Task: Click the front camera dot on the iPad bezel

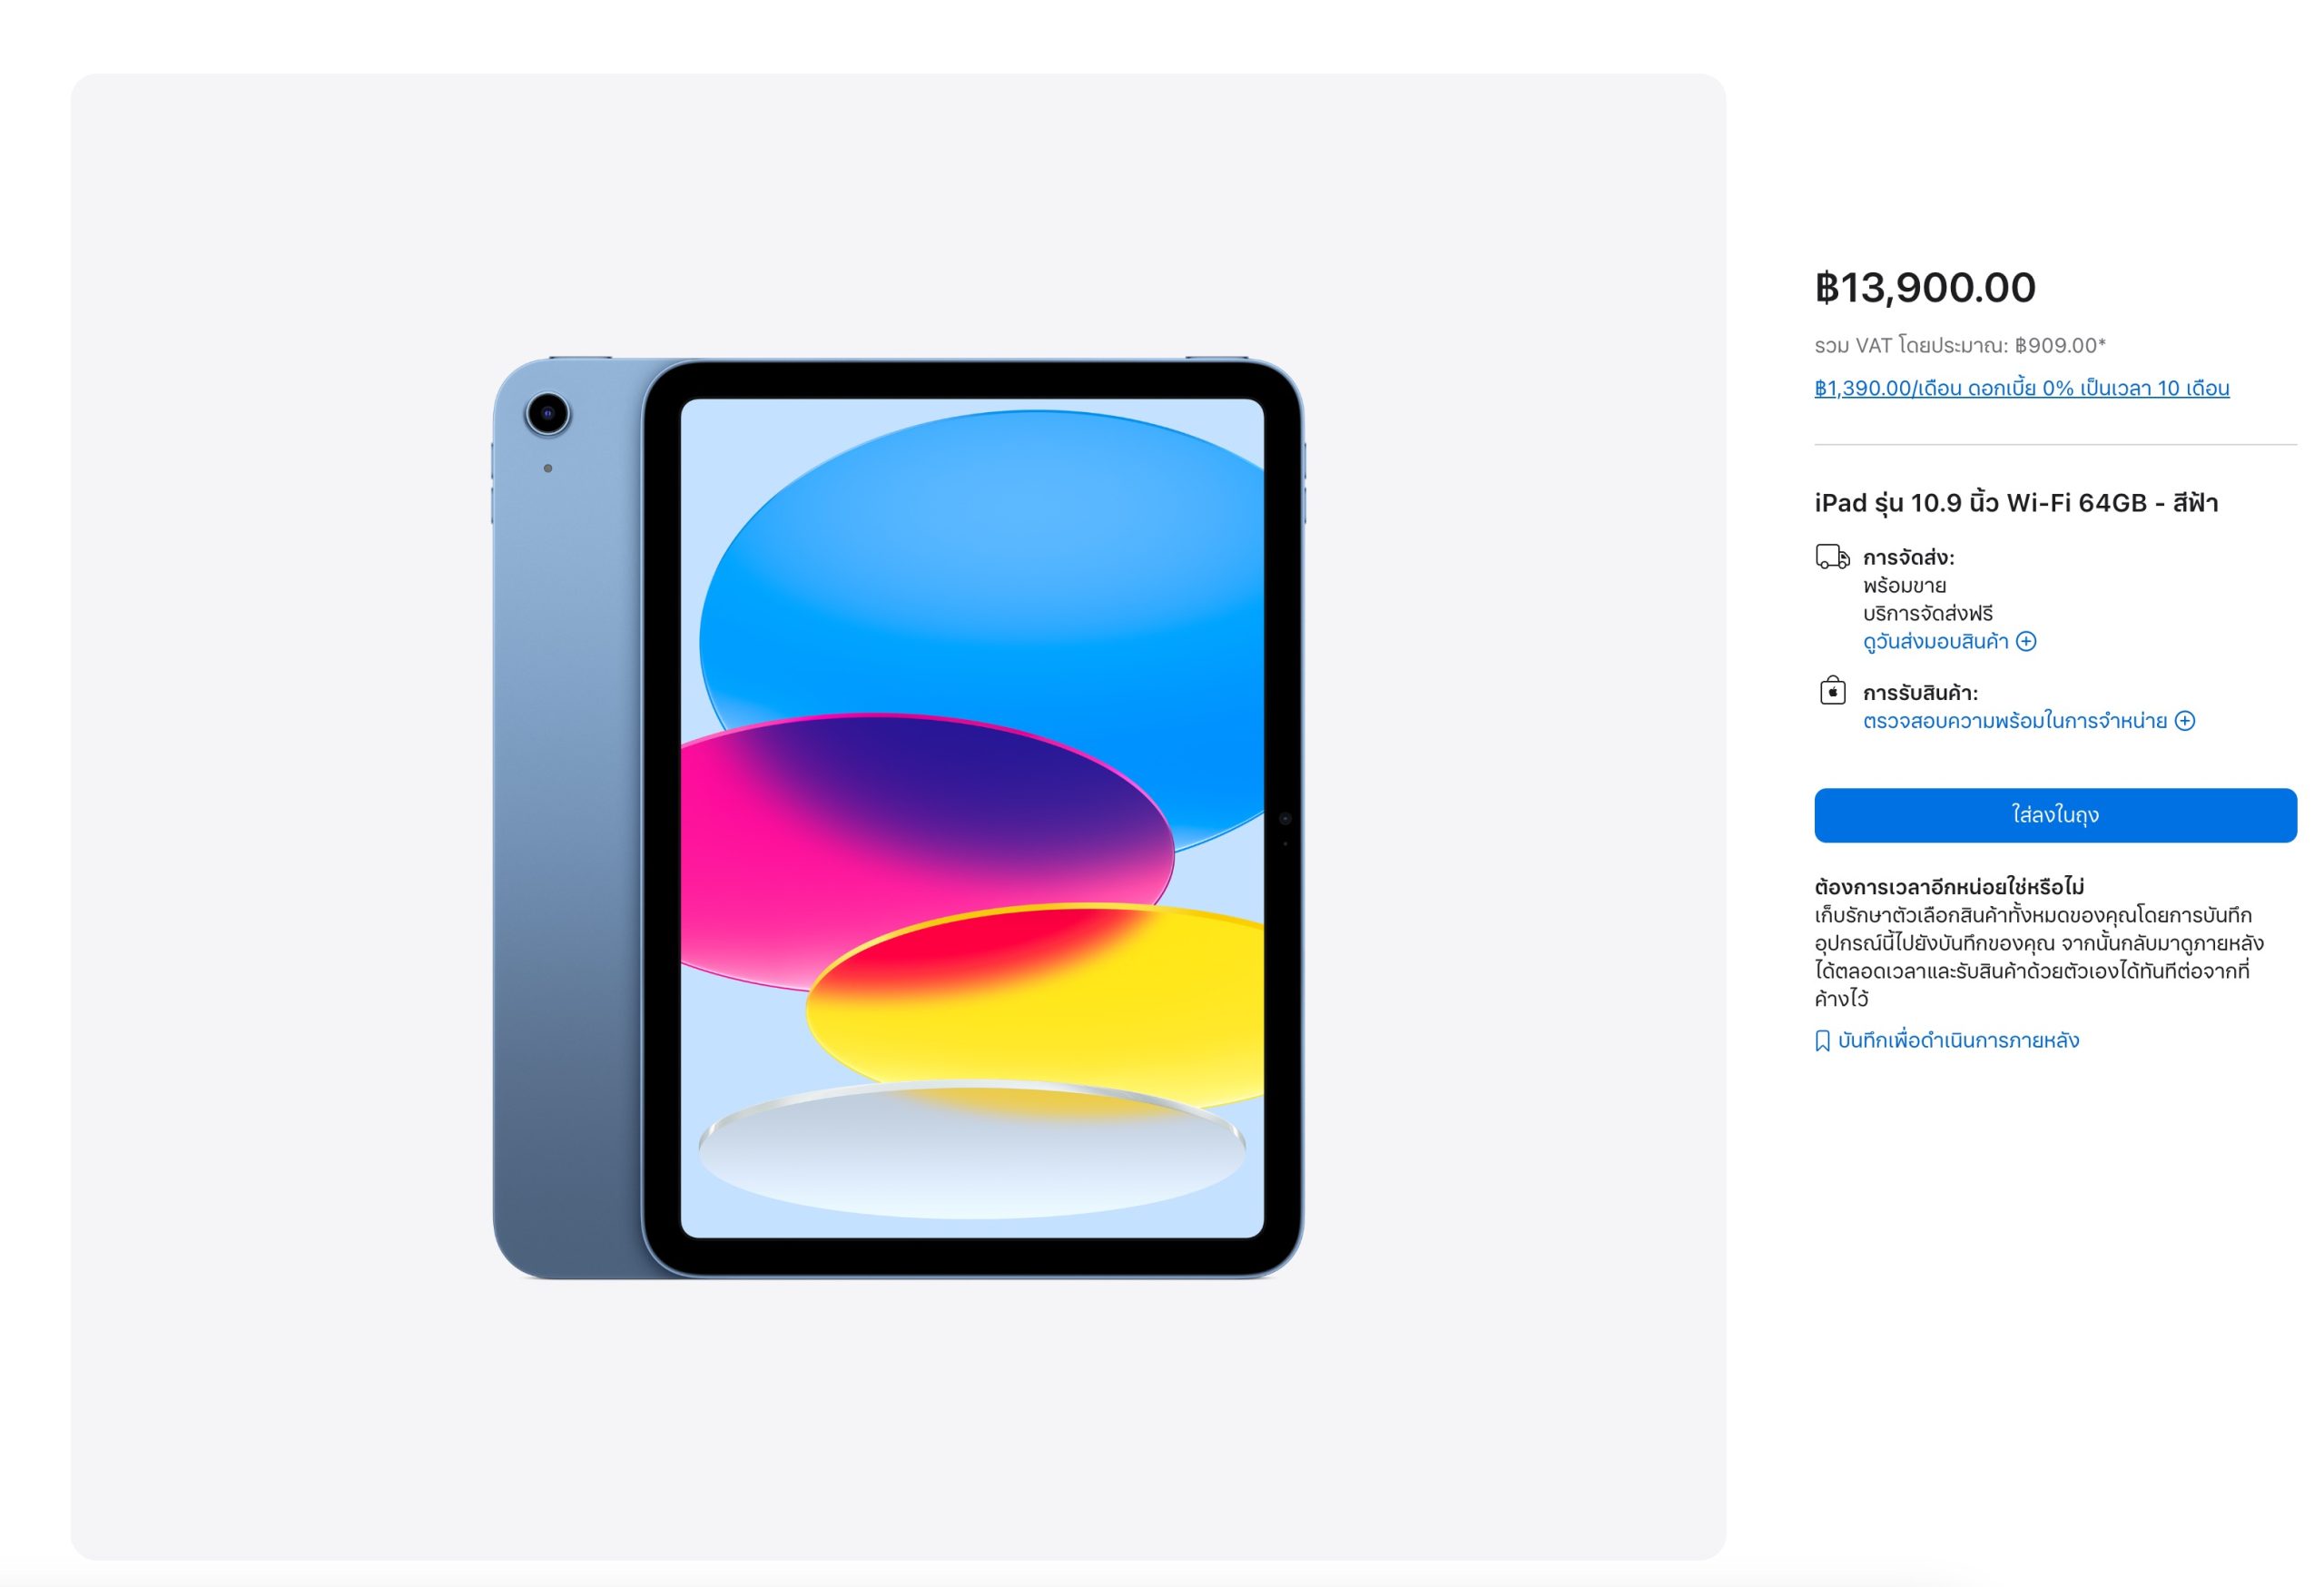Action: (1285, 819)
